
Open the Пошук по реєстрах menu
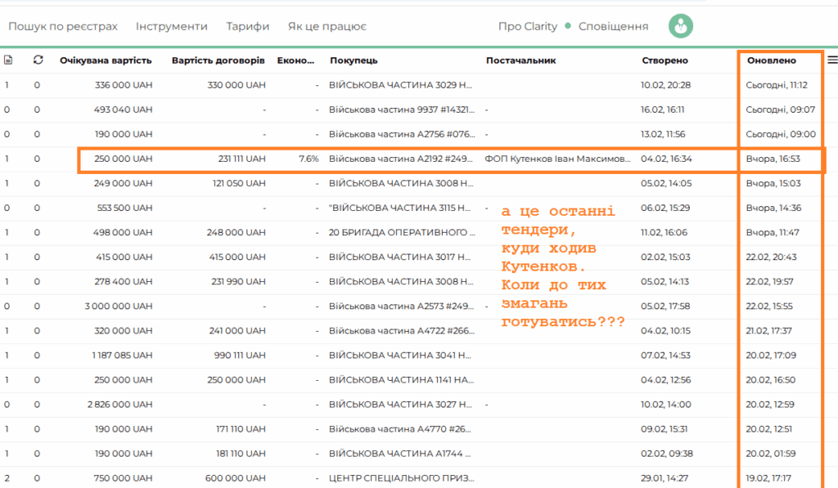point(63,26)
